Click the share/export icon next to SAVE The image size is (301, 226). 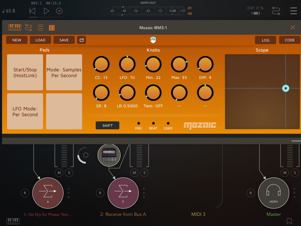(x=82, y=40)
